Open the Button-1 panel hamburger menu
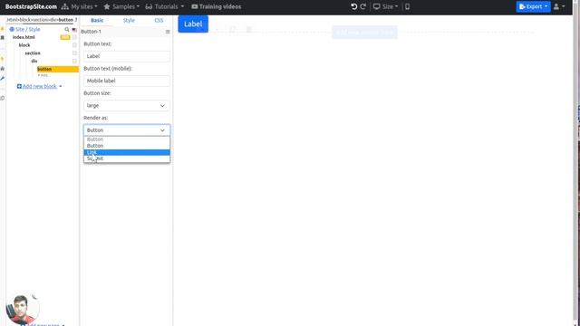This screenshot has height=326, width=580. 168,32
